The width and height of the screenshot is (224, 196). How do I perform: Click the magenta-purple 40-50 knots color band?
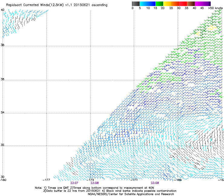(203, 4)
